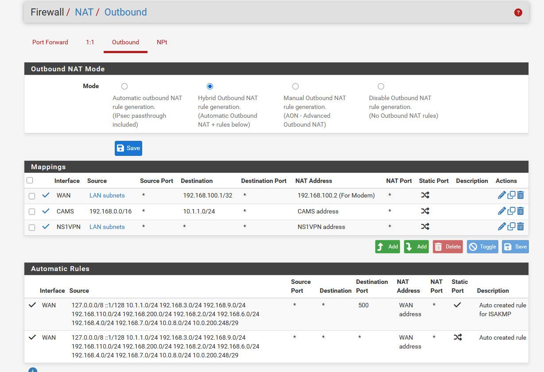Click NS1VPN address NAT cell
544x372 pixels.
pyautogui.click(x=321, y=227)
